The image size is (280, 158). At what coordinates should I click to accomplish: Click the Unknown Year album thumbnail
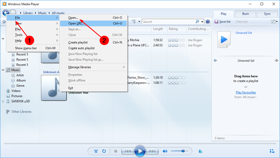(x=54, y=88)
